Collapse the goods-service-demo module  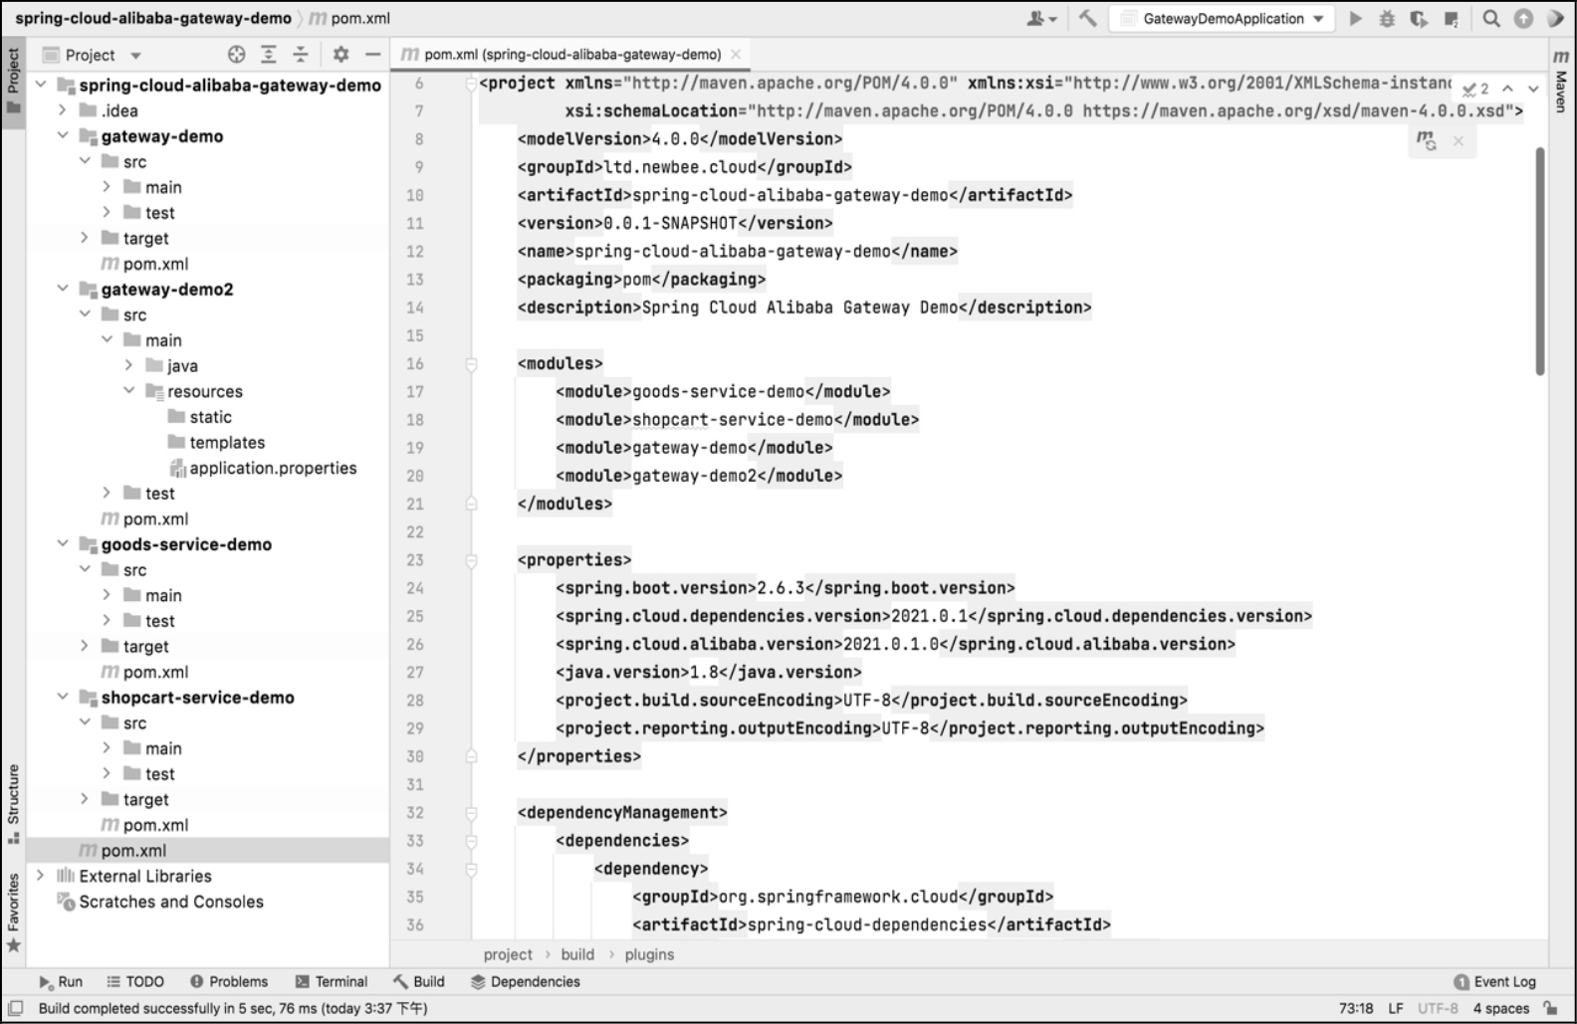pos(63,544)
